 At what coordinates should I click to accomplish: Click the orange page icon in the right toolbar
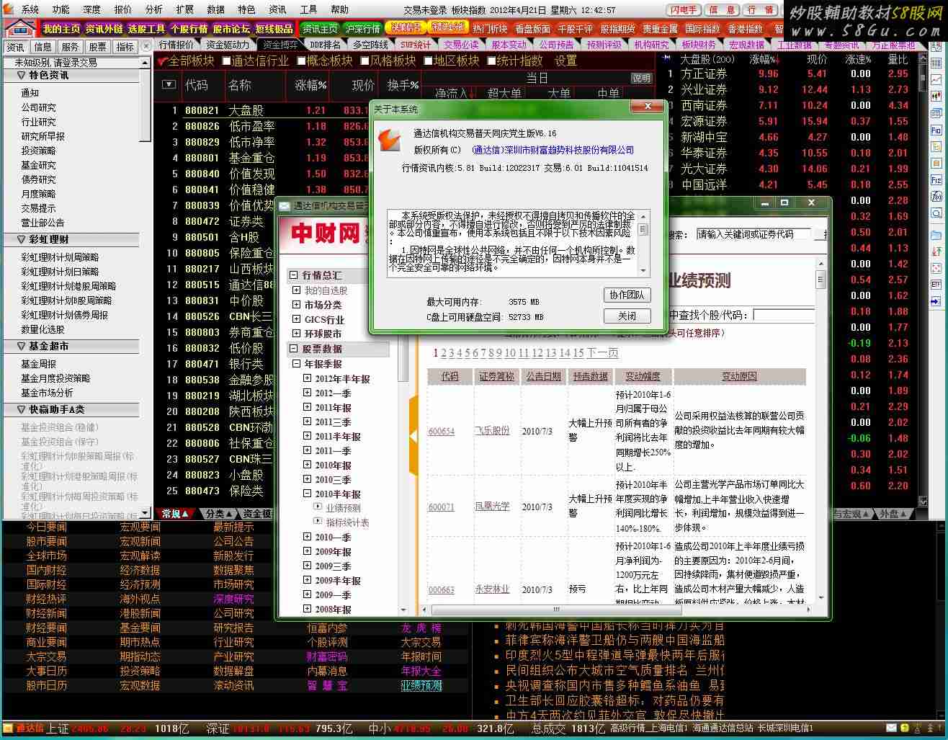(936, 163)
